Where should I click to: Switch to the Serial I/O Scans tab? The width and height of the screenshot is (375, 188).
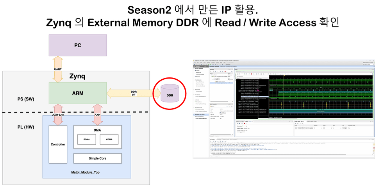pyautogui.click(x=234, y=139)
